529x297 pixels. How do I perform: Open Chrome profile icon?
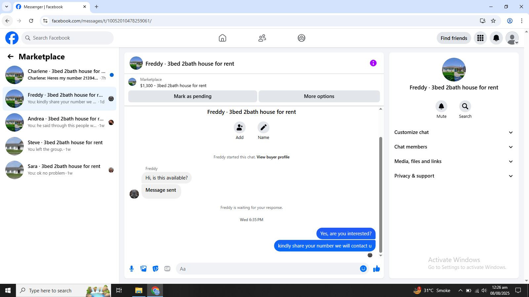click(x=510, y=21)
